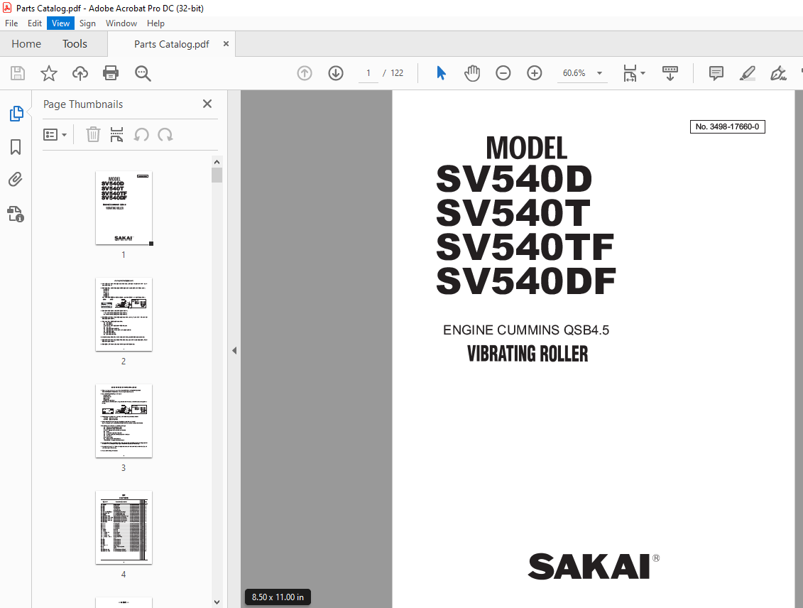
Task: Click the 'SV540TF' model text
Action: click(x=525, y=247)
